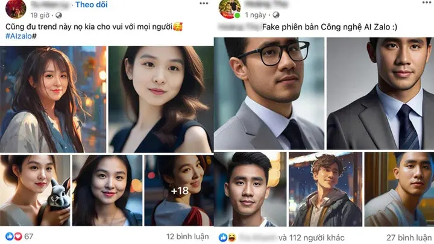434x244 pixels.
Task: Open the left post author's profile picture
Action: (16, 8)
